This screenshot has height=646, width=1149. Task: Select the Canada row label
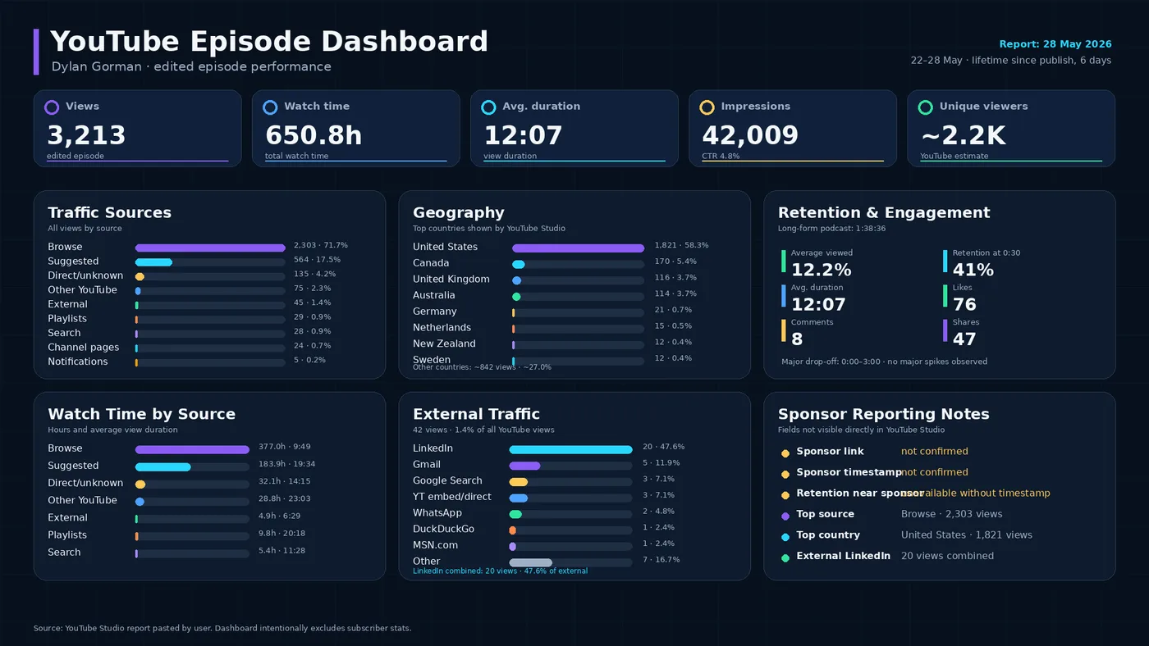click(431, 263)
